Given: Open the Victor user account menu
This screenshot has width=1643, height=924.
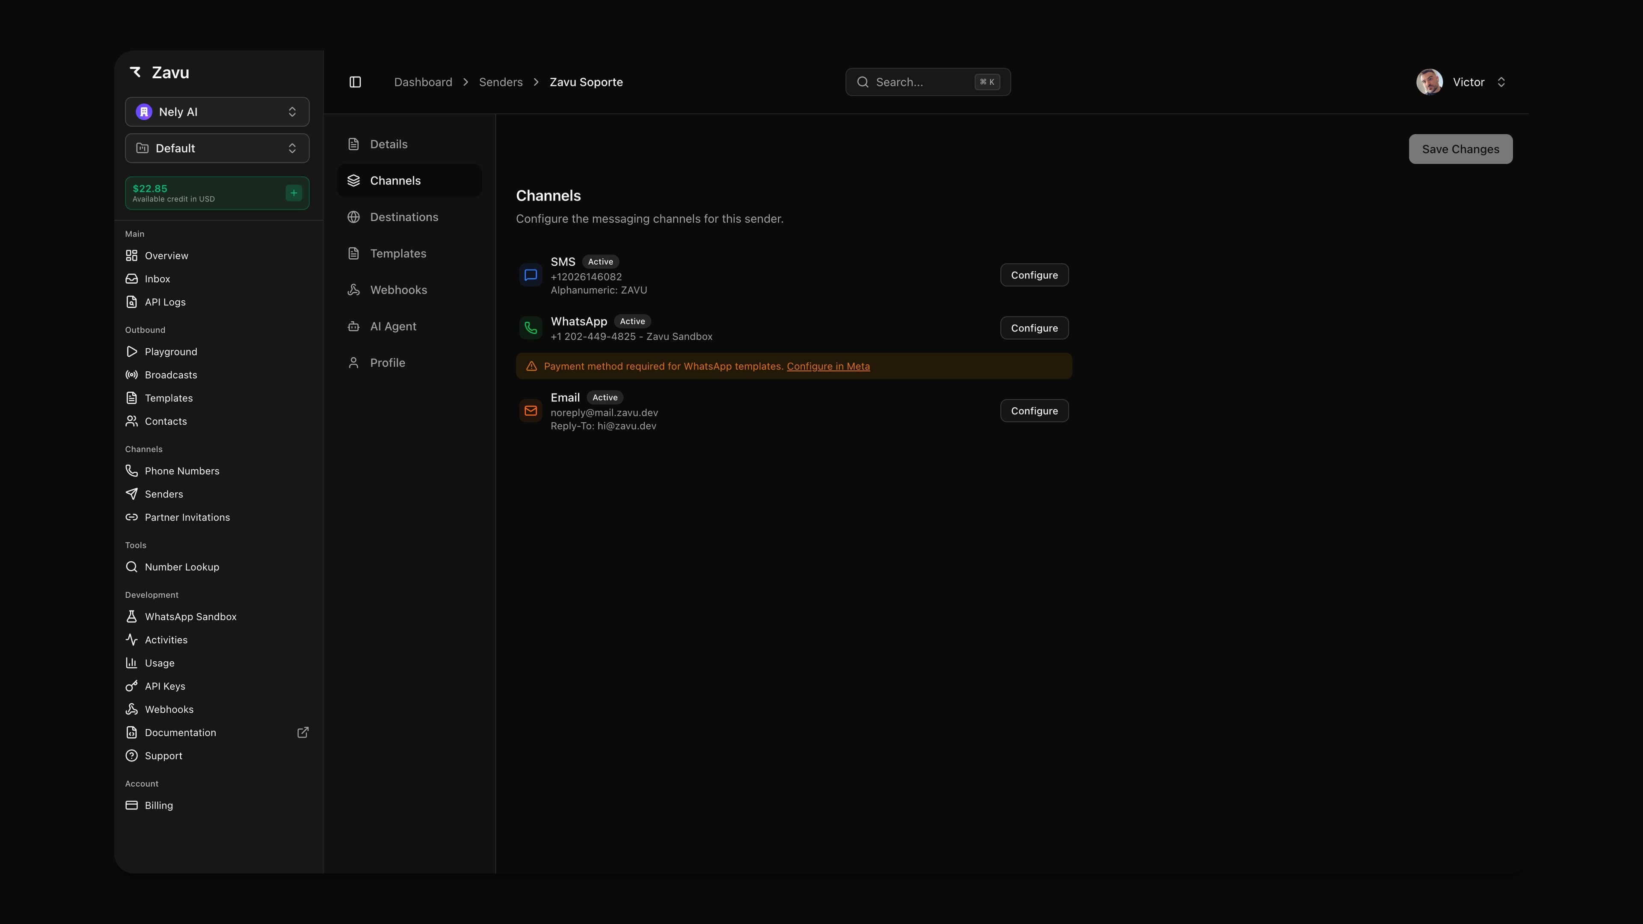Looking at the screenshot, I should [1462, 82].
